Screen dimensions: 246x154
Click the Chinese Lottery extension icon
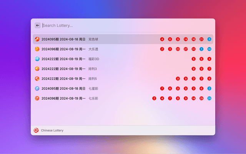click(x=36, y=131)
